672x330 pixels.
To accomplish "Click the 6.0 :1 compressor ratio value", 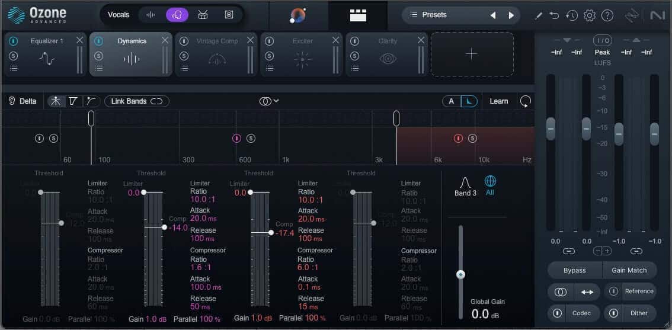I will tap(308, 267).
